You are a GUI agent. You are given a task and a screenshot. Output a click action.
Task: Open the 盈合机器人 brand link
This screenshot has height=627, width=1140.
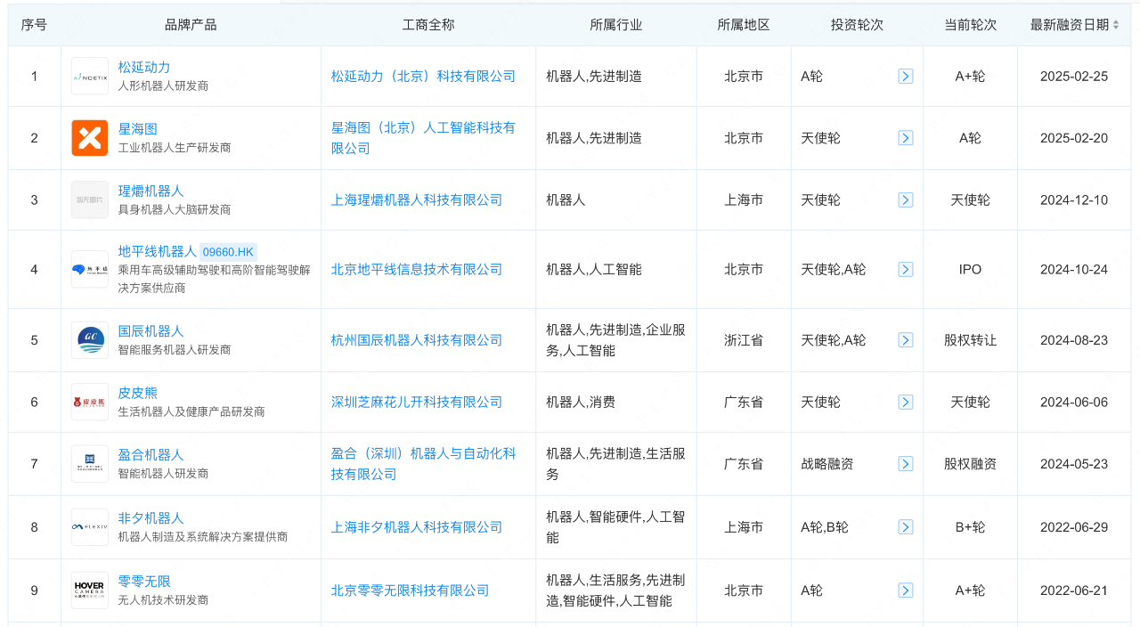(151, 454)
